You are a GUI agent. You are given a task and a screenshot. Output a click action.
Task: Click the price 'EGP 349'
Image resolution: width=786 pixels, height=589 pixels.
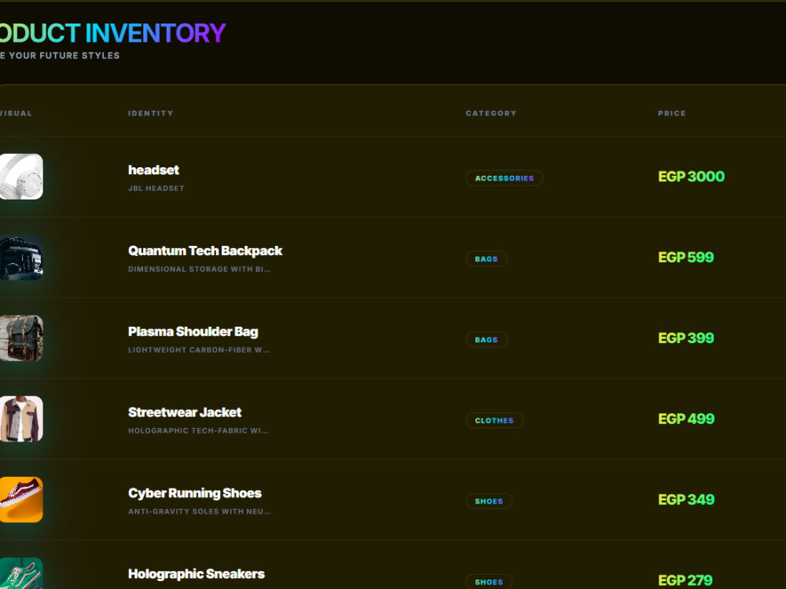coord(686,499)
